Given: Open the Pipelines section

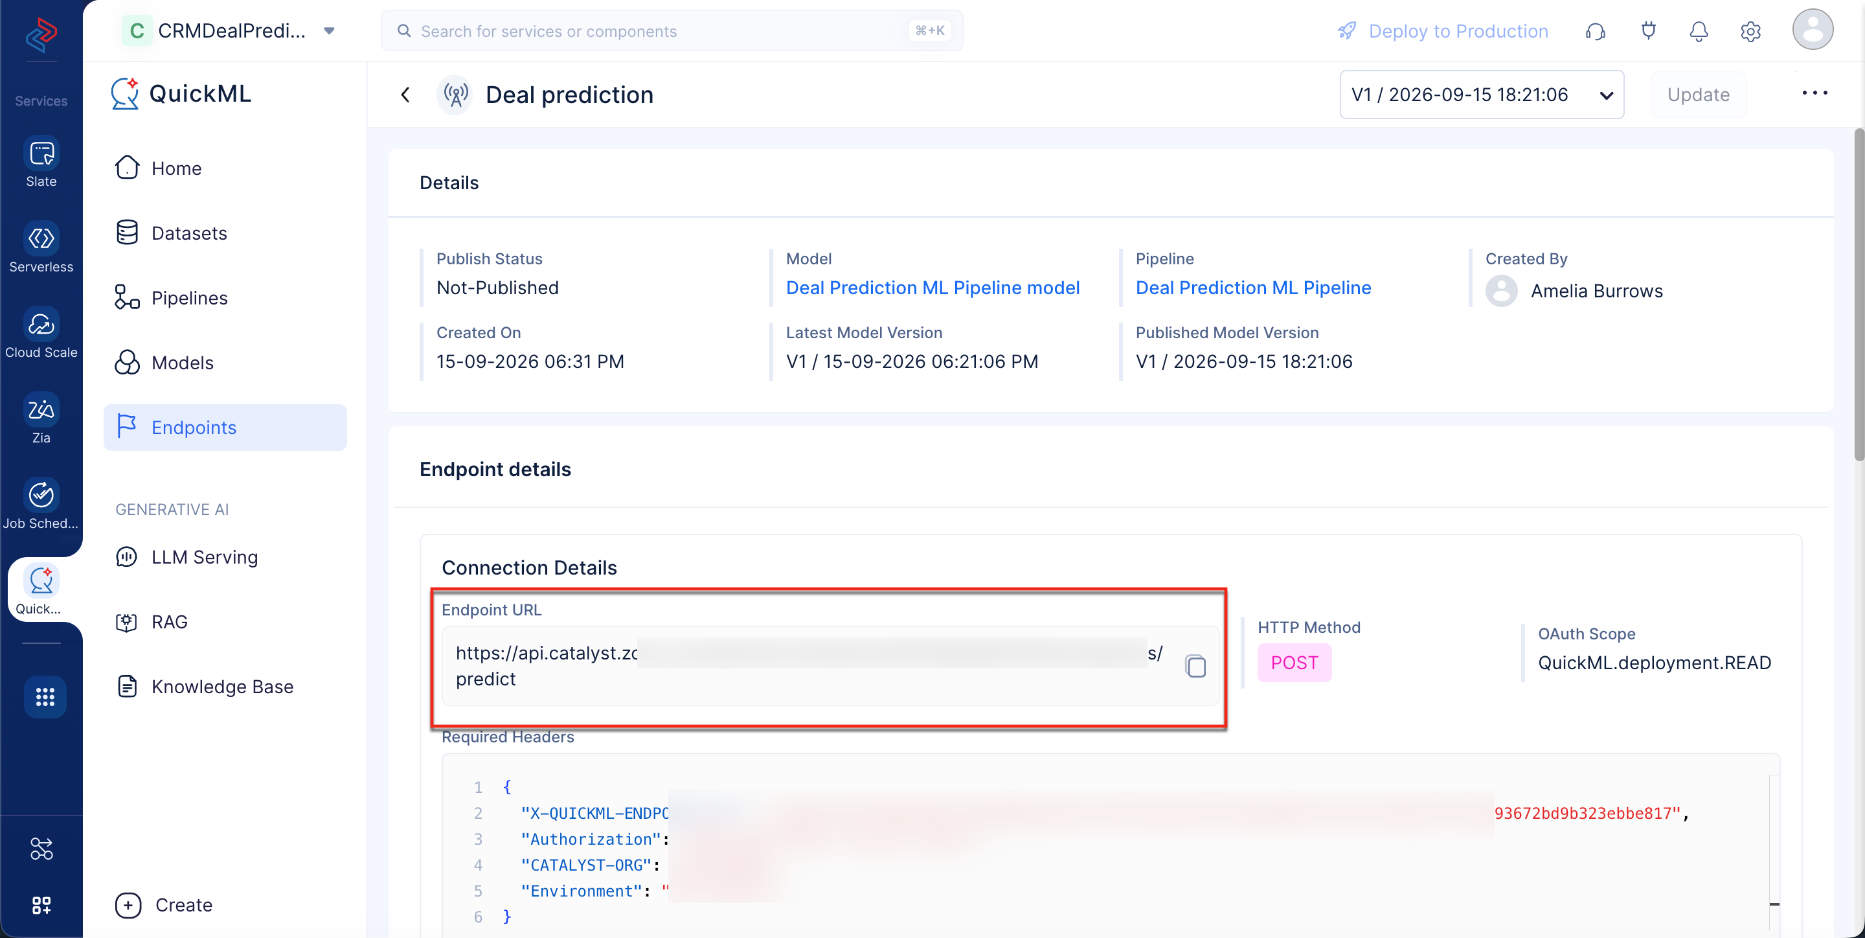Looking at the screenshot, I should point(225,298).
